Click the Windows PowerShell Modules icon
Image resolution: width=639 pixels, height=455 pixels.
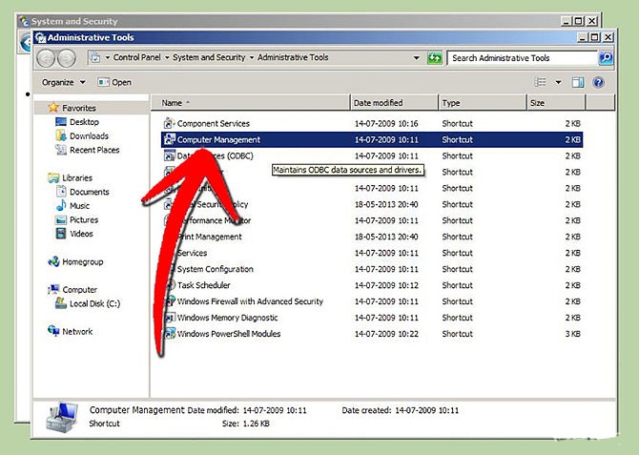point(169,334)
